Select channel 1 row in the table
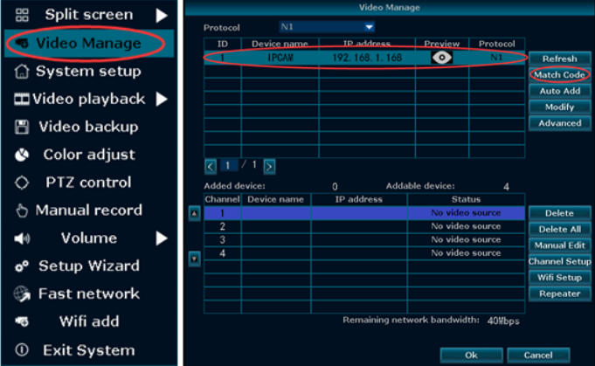Image resolution: width=595 pixels, height=366 pixels. [363, 213]
